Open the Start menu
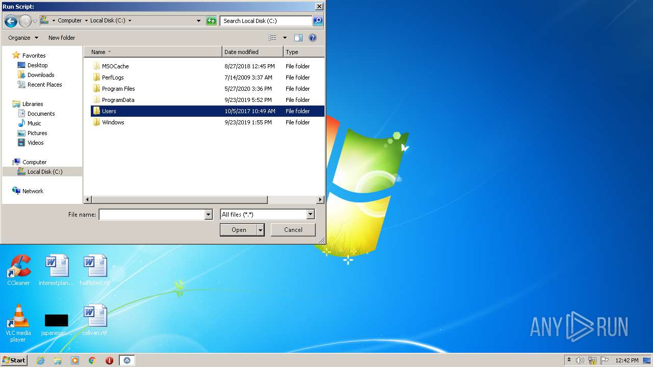The image size is (653, 367). [x=14, y=360]
